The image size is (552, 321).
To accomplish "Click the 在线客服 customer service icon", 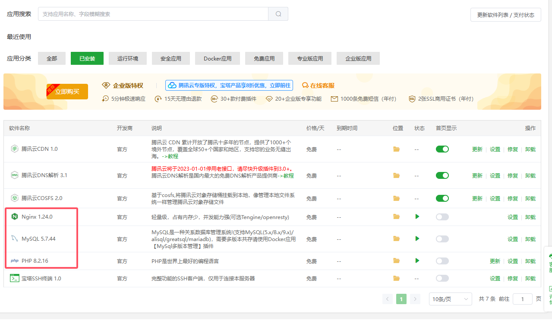I will 305,86.
